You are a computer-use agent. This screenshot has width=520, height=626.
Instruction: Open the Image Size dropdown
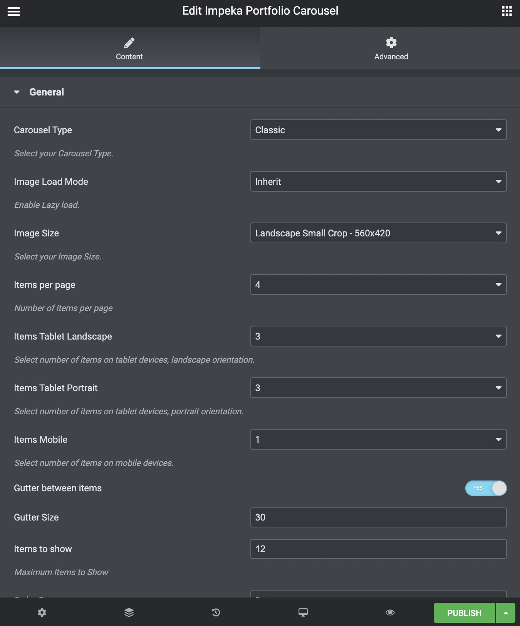(x=378, y=233)
